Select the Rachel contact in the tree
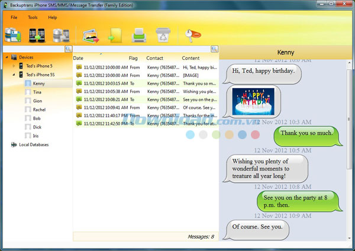Image resolution: width=355 pixels, height=251 pixels. (39, 110)
